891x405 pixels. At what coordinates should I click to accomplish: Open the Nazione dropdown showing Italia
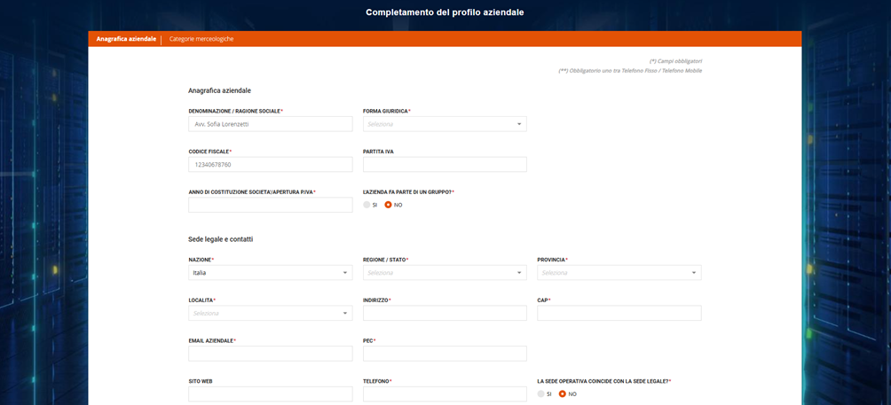click(271, 273)
